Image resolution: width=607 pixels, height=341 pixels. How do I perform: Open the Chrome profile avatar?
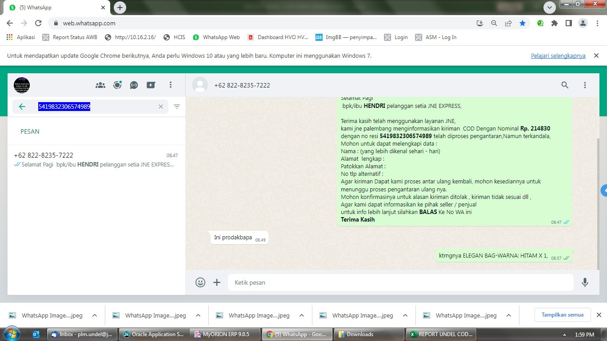tap(583, 23)
